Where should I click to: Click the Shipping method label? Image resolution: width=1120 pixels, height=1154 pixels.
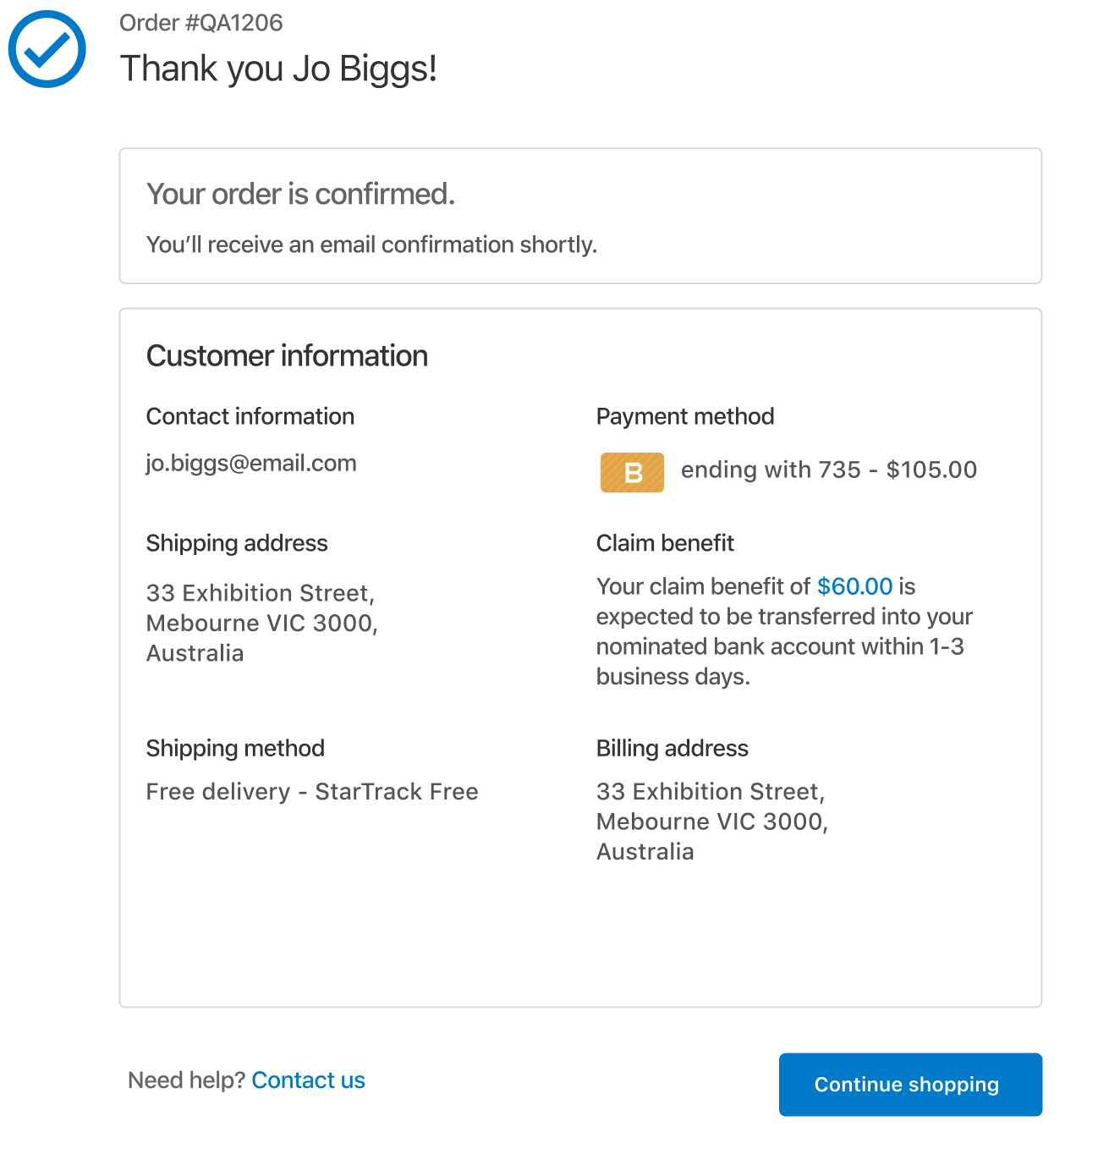coord(235,749)
